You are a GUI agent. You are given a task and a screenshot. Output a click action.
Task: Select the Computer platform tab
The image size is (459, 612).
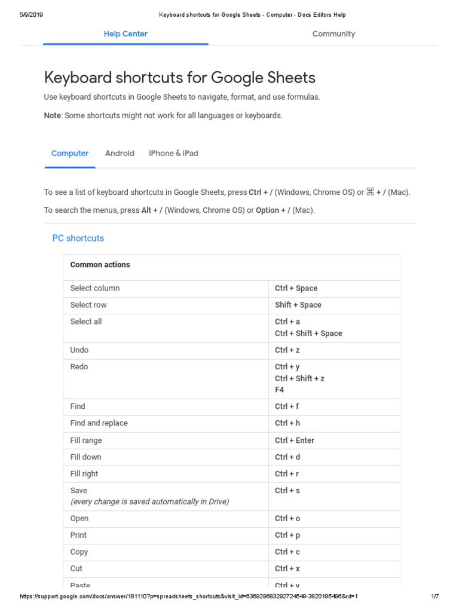[70, 153]
